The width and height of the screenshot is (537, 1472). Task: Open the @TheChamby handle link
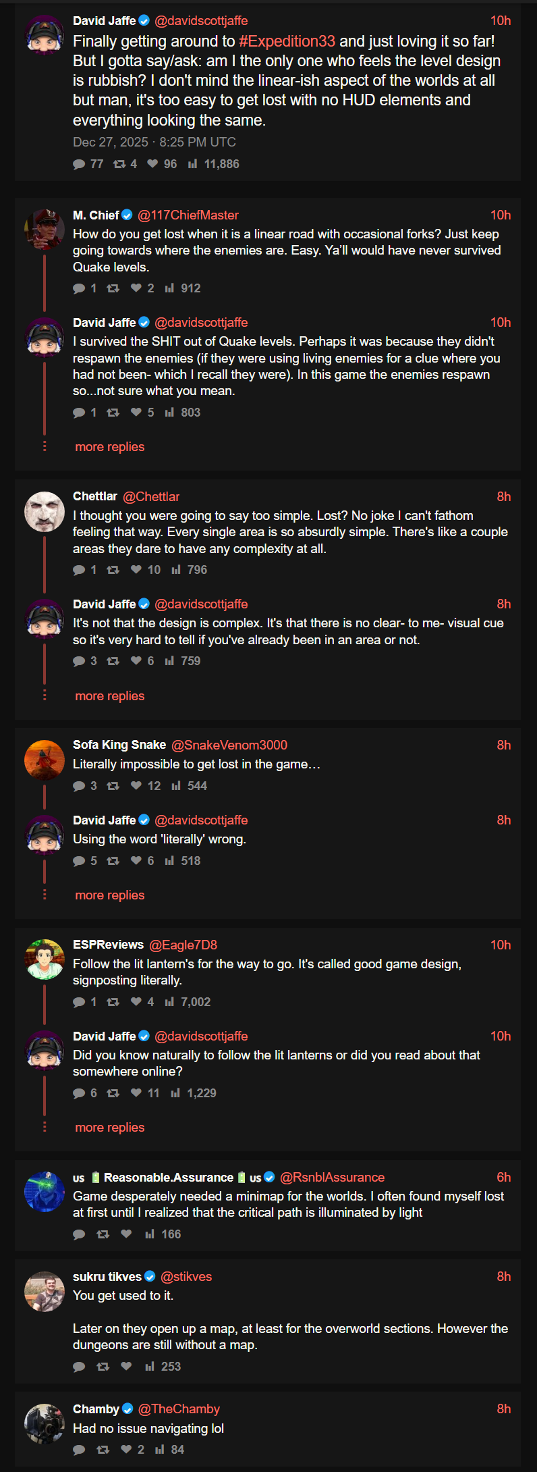point(179,1409)
